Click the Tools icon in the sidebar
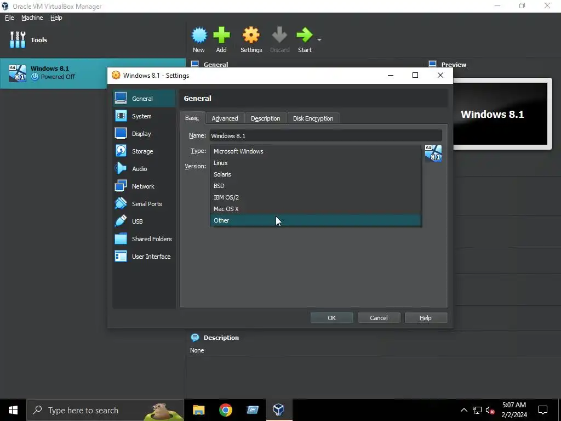Viewport: 561px width, 421px height. click(17, 39)
